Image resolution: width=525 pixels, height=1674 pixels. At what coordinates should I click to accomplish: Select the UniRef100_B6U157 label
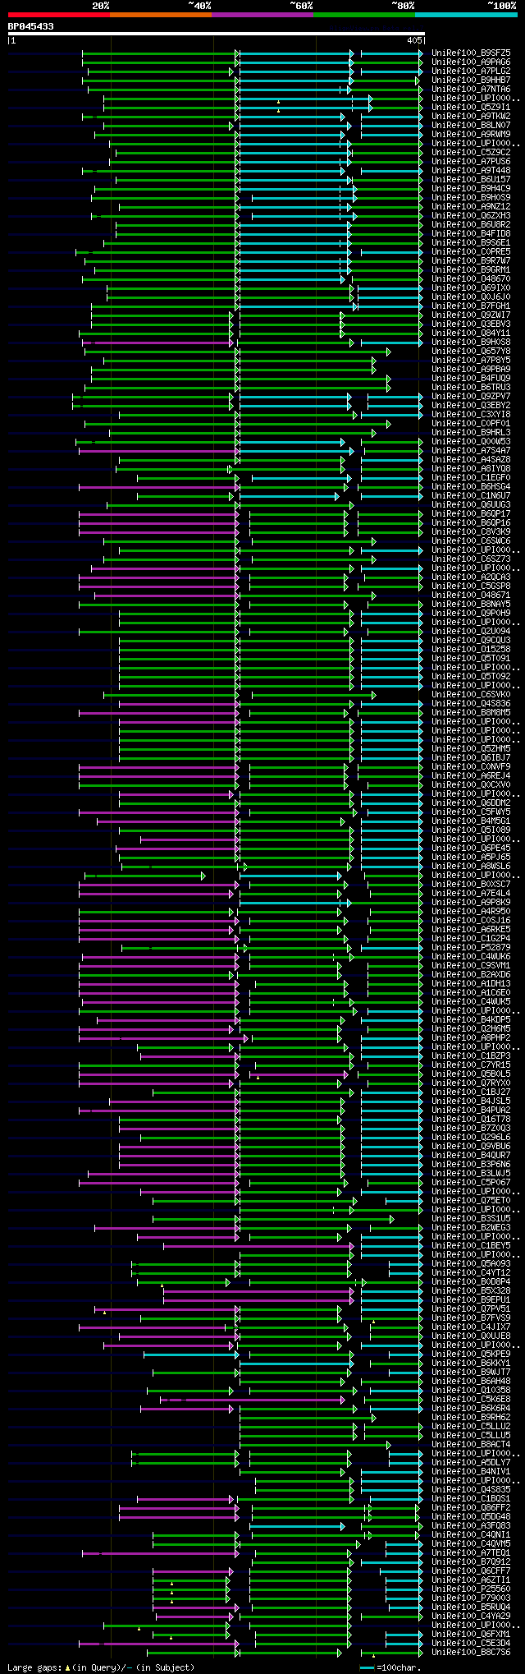[471, 179]
